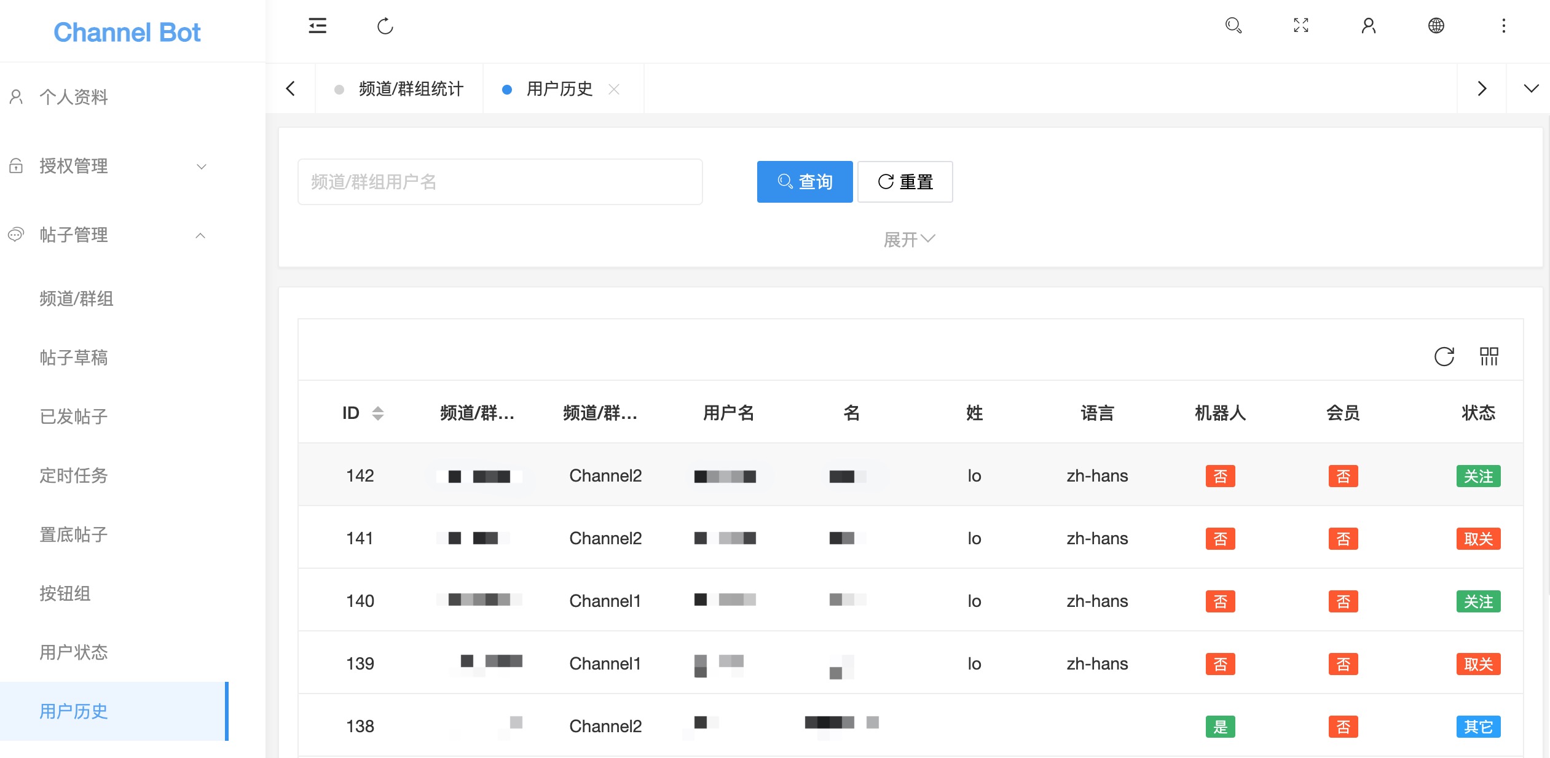Open tab actions dropdown chevron
Image resolution: width=1550 pixels, height=758 pixels.
click(1531, 88)
